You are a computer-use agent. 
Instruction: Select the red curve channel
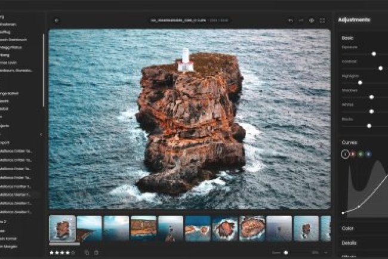point(353,154)
